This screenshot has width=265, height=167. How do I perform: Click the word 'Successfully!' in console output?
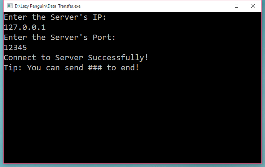118,58
